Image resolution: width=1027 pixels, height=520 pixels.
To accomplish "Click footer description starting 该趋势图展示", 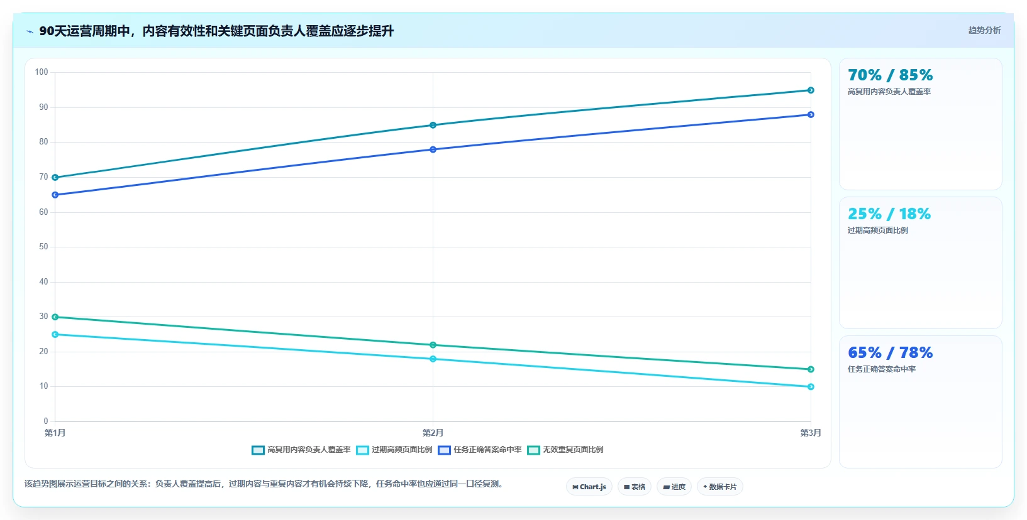I will tap(265, 484).
